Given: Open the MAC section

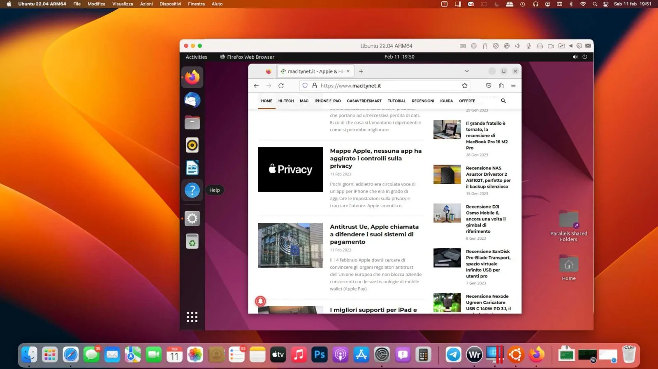Looking at the screenshot, I should point(304,101).
